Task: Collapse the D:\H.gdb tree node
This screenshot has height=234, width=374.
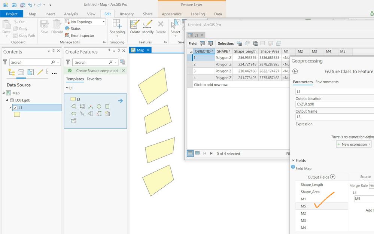Action: [7, 100]
